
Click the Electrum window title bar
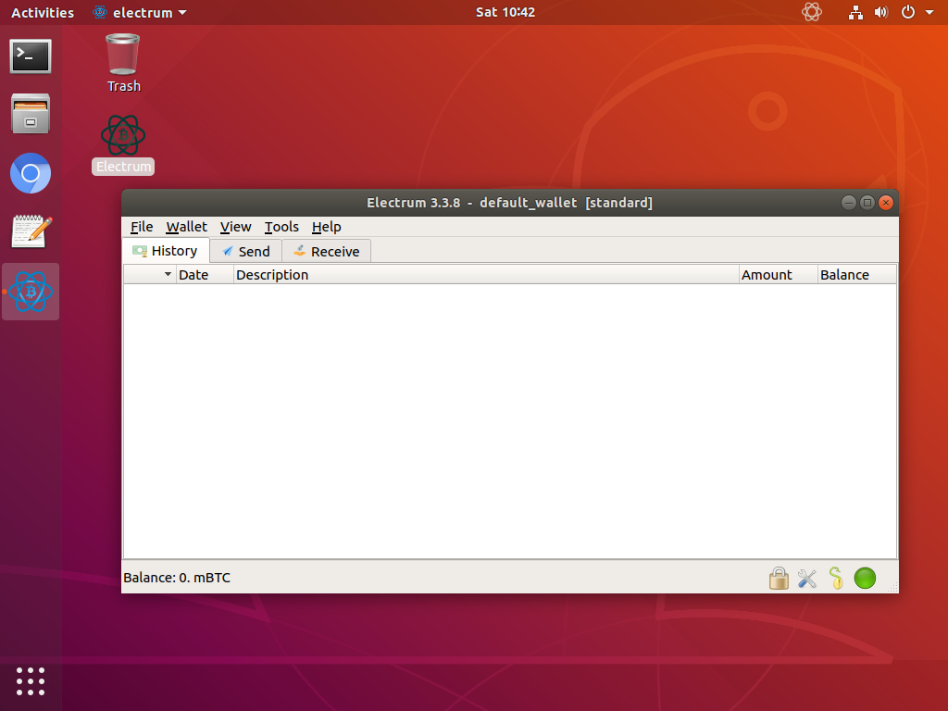point(510,203)
